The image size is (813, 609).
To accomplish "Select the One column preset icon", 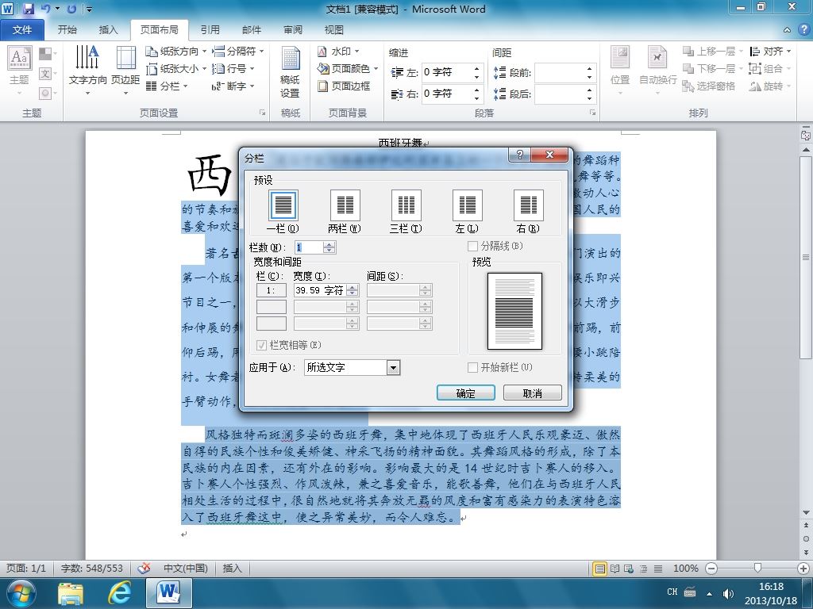I will pyautogui.click(x=283, y=205).
